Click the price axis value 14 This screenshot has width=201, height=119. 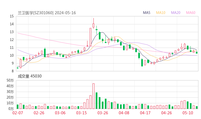pyautogui.click(x=12, y=24)
